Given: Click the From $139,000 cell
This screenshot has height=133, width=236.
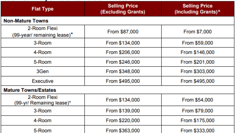Looking at the screenshot, I should pyautogui.click(x=123, y=111).
